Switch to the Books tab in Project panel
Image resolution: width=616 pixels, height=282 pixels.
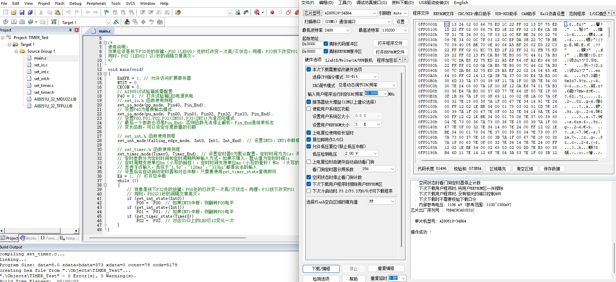coord(28,238)
